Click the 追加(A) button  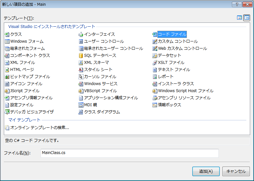coord(206,171)
